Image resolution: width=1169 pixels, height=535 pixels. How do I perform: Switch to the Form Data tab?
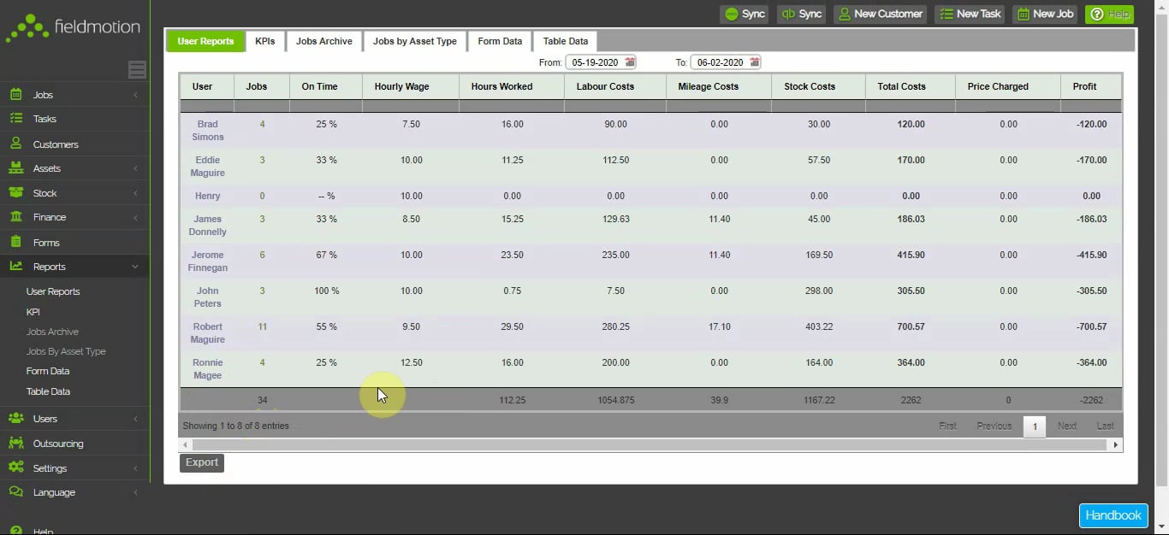(500, 41)
